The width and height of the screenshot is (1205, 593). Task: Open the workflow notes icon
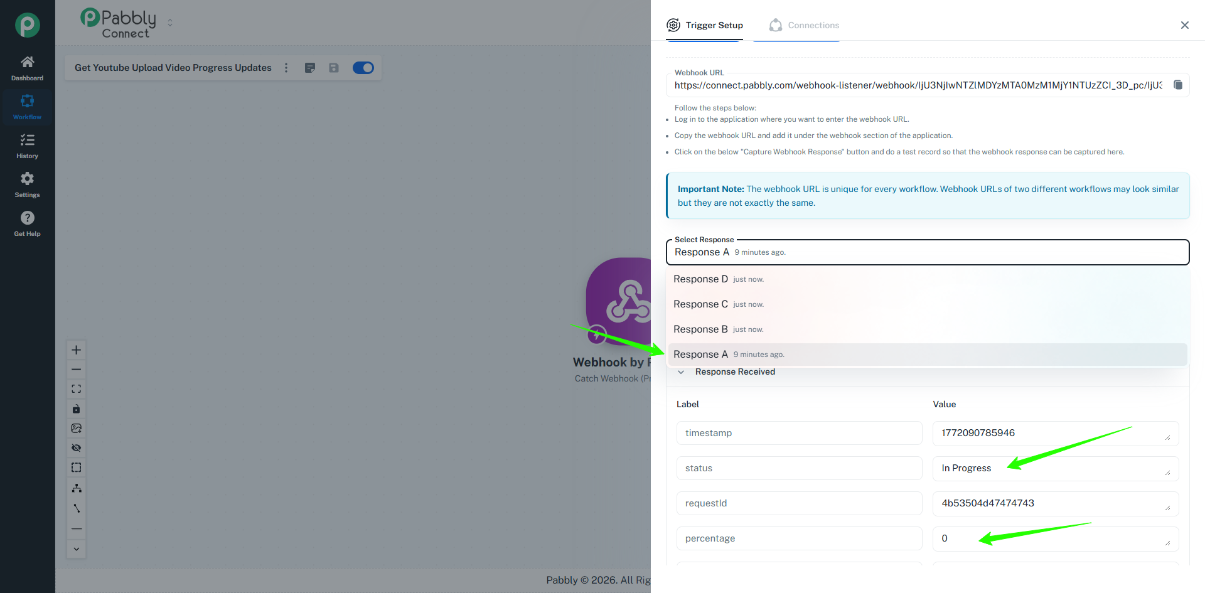tap(309, 68)
